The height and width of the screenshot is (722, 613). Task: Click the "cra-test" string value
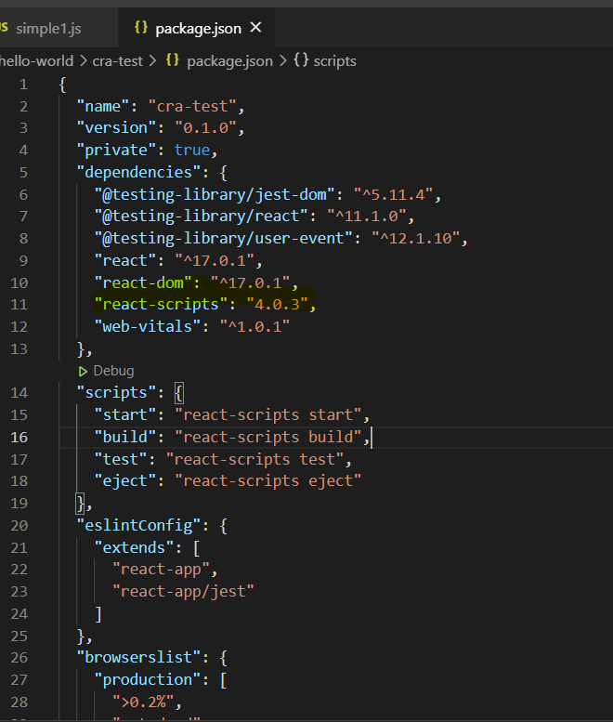[x=192, y=106]
